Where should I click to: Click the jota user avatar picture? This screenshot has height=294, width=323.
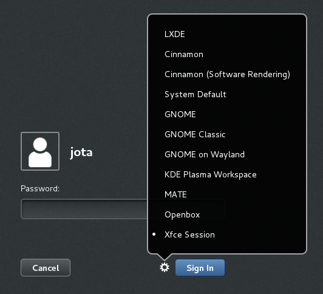(x=40, y=151)
